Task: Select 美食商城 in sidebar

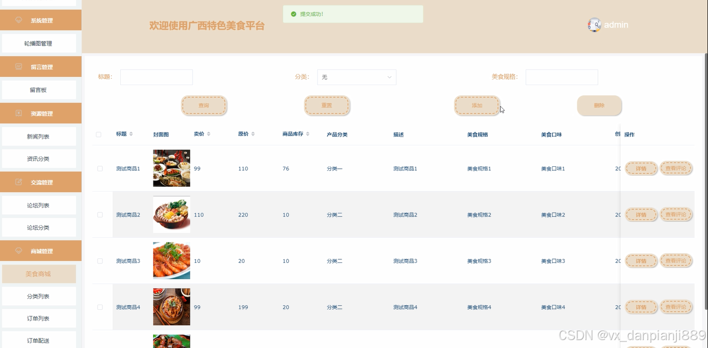Action: pyautogui.click(x=39, y=274)
